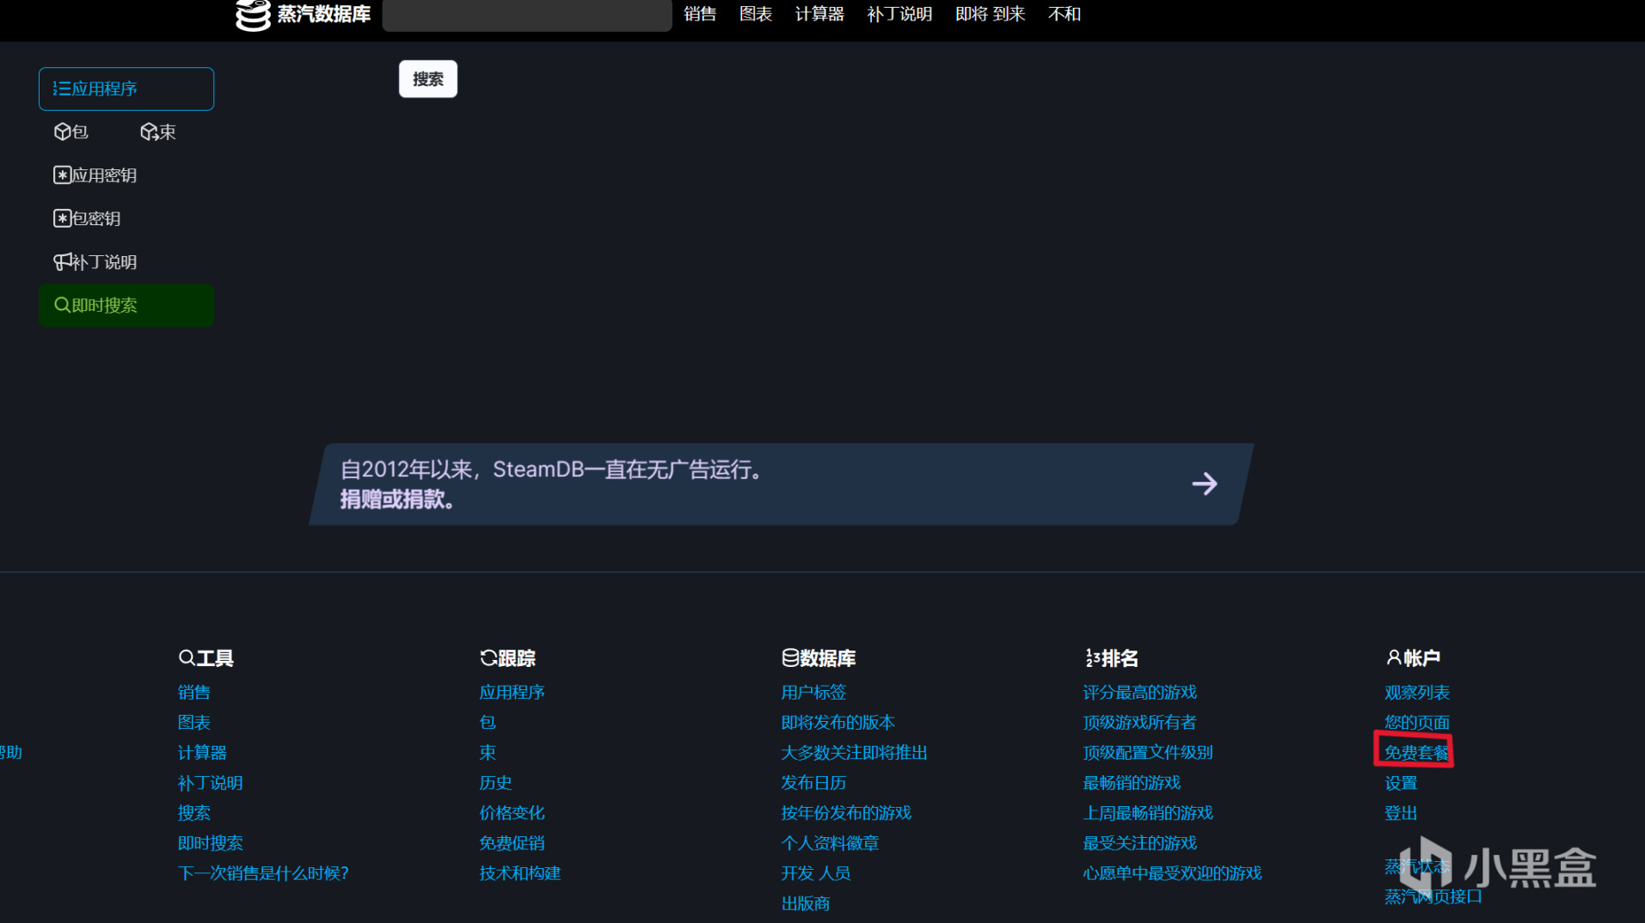Open 顶级配置文件级别 link

[1147, 752]
